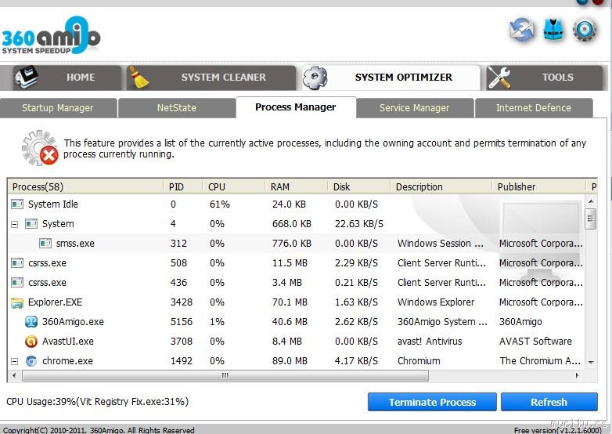Click the RAM value 668.0 KB

(292, 224)
